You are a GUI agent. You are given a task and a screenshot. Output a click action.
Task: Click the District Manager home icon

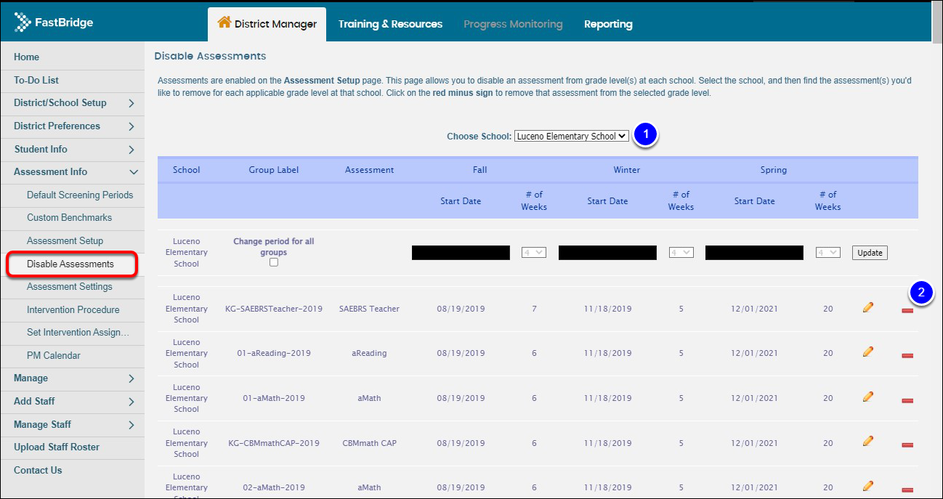[224, 23]
